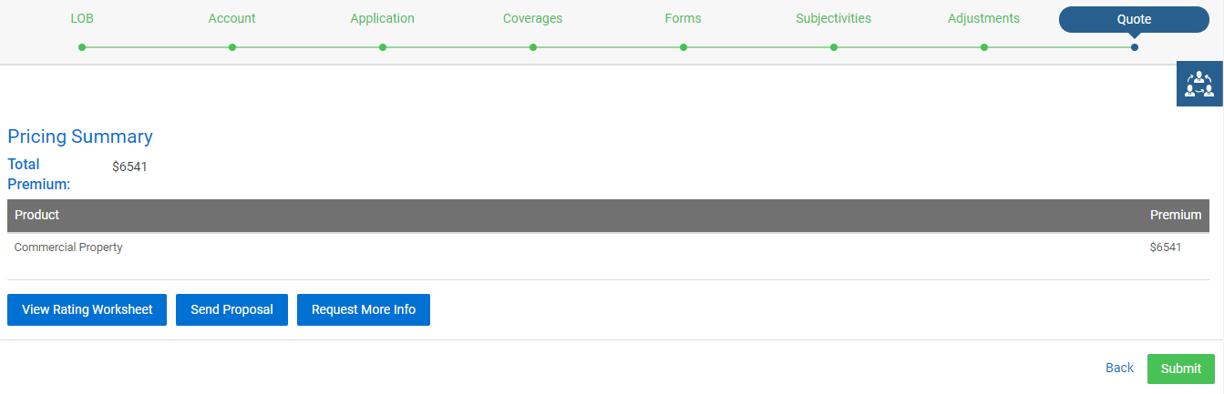Open the collaboration people icon button
Image resolution: width=1224 pixels, height=394 pixels.
pos(1199,85)
